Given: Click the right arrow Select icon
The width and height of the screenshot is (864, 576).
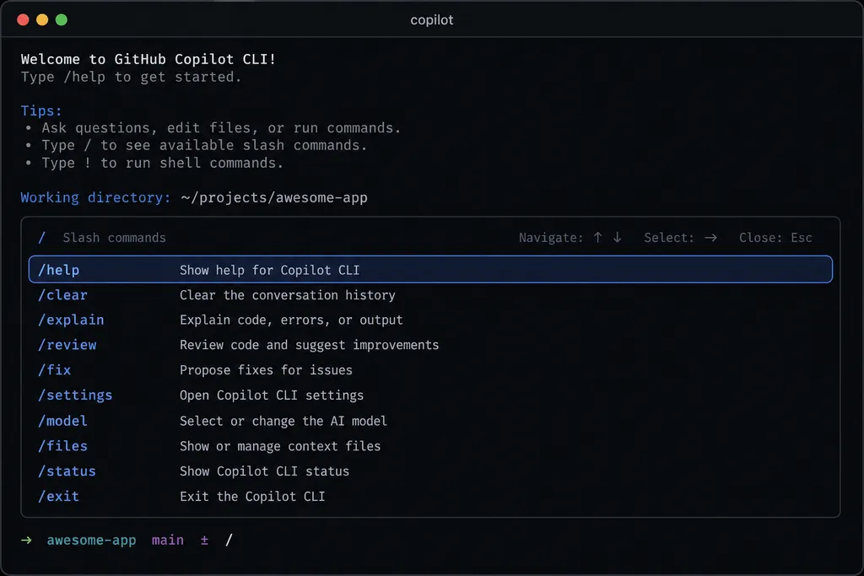Looking at the screenshot, I should point(710,237).
